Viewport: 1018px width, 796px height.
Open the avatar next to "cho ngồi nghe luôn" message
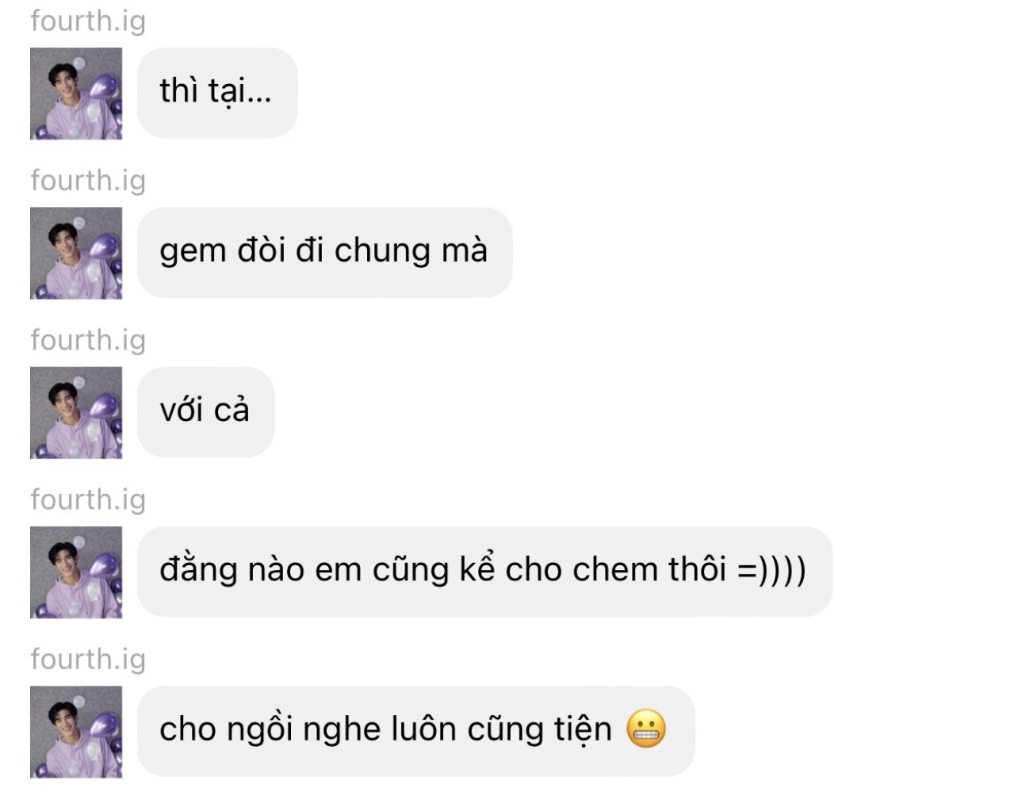point(76,732)
